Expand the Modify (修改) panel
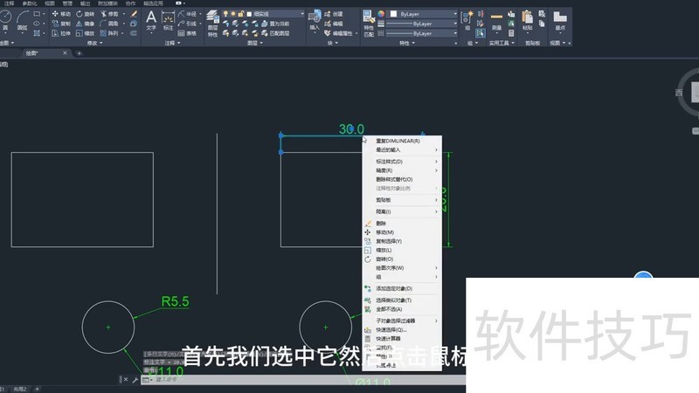Image resolution: width=699 pixels, height=393 pixels. coord(95,43)
